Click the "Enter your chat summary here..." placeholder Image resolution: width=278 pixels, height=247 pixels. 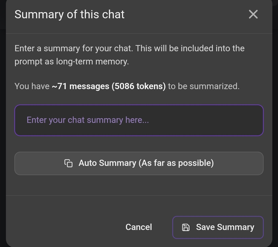(x=88, y=120)
